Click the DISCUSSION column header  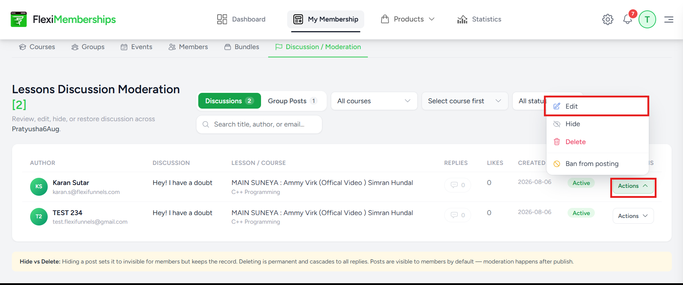(x=171, y=163)
